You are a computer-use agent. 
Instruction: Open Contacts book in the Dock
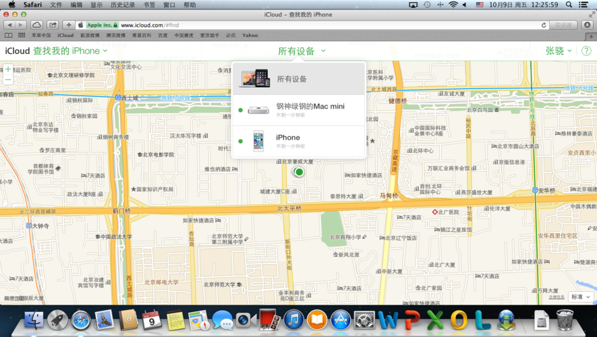[x=128, y=320]
